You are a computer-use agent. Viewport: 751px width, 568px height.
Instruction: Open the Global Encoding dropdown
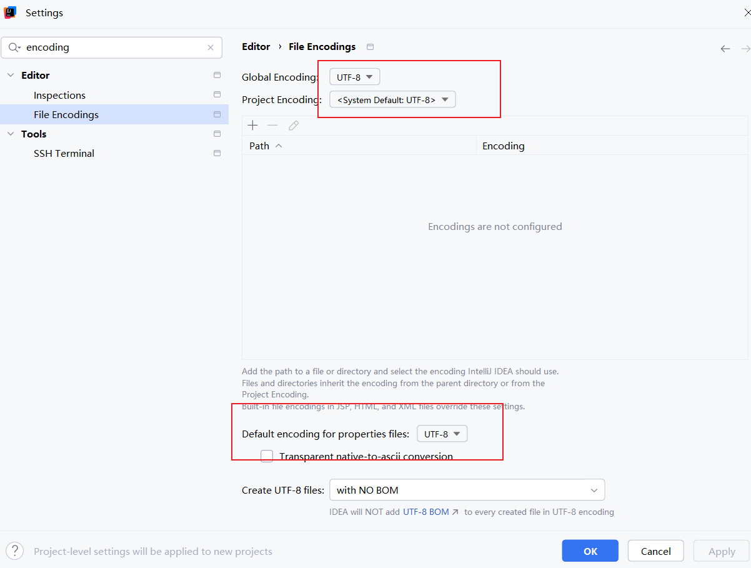[x=354, y=77]
